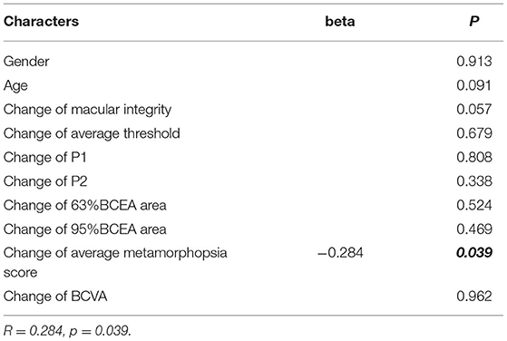
Task: Click the Age P value 0.091
Action: [x=474, y=85]
